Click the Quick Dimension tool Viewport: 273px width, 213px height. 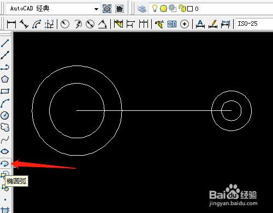point(118,24)
